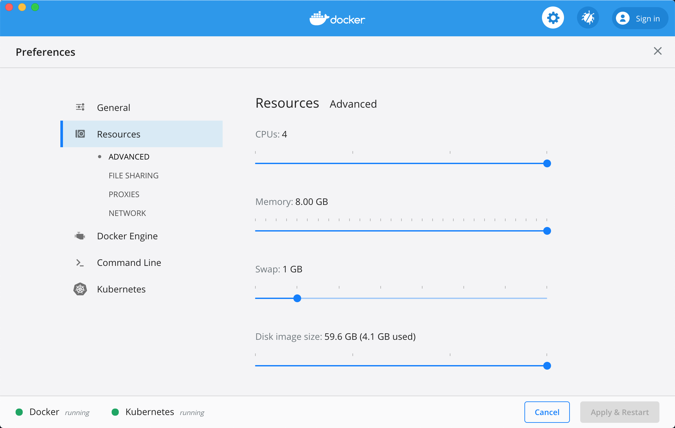675x428 pixels.
Task: Select the Advanced subsection
Action: click(129, 157)
